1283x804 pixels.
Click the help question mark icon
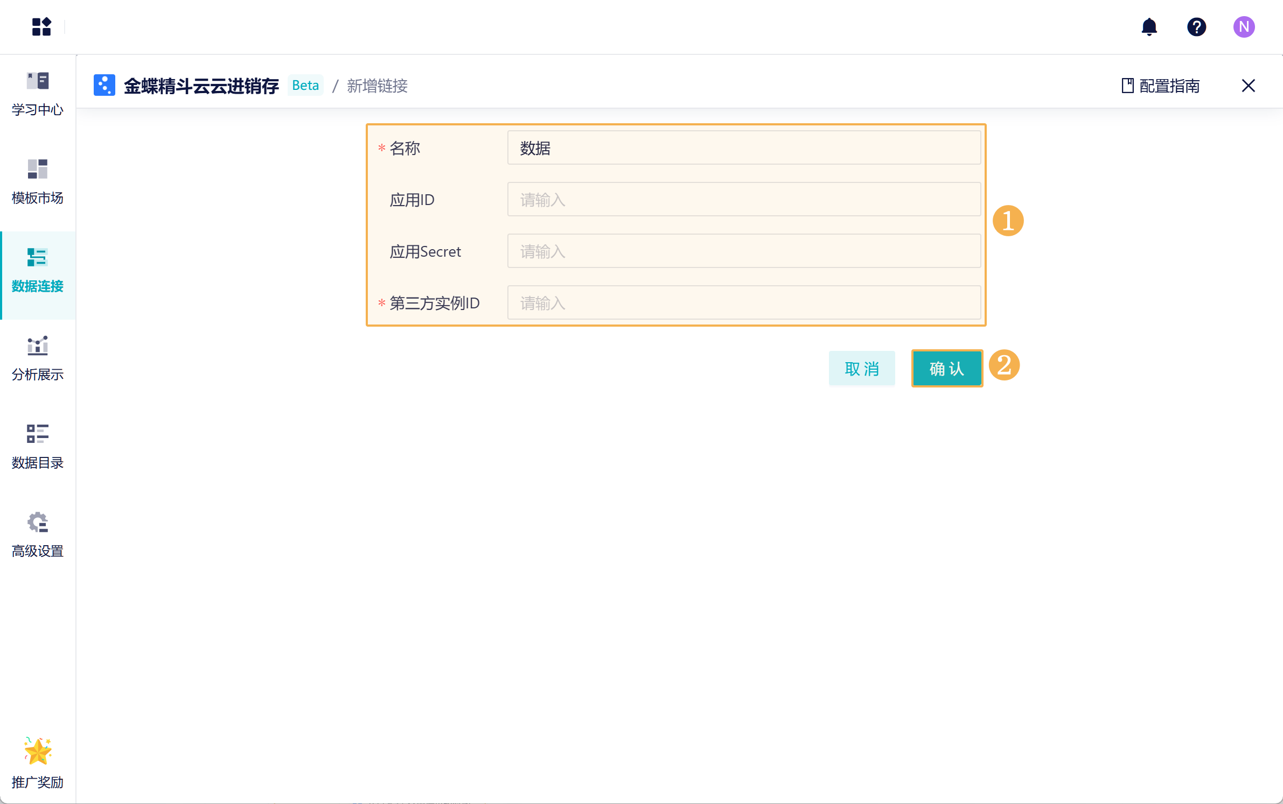tap(1196, 26)
